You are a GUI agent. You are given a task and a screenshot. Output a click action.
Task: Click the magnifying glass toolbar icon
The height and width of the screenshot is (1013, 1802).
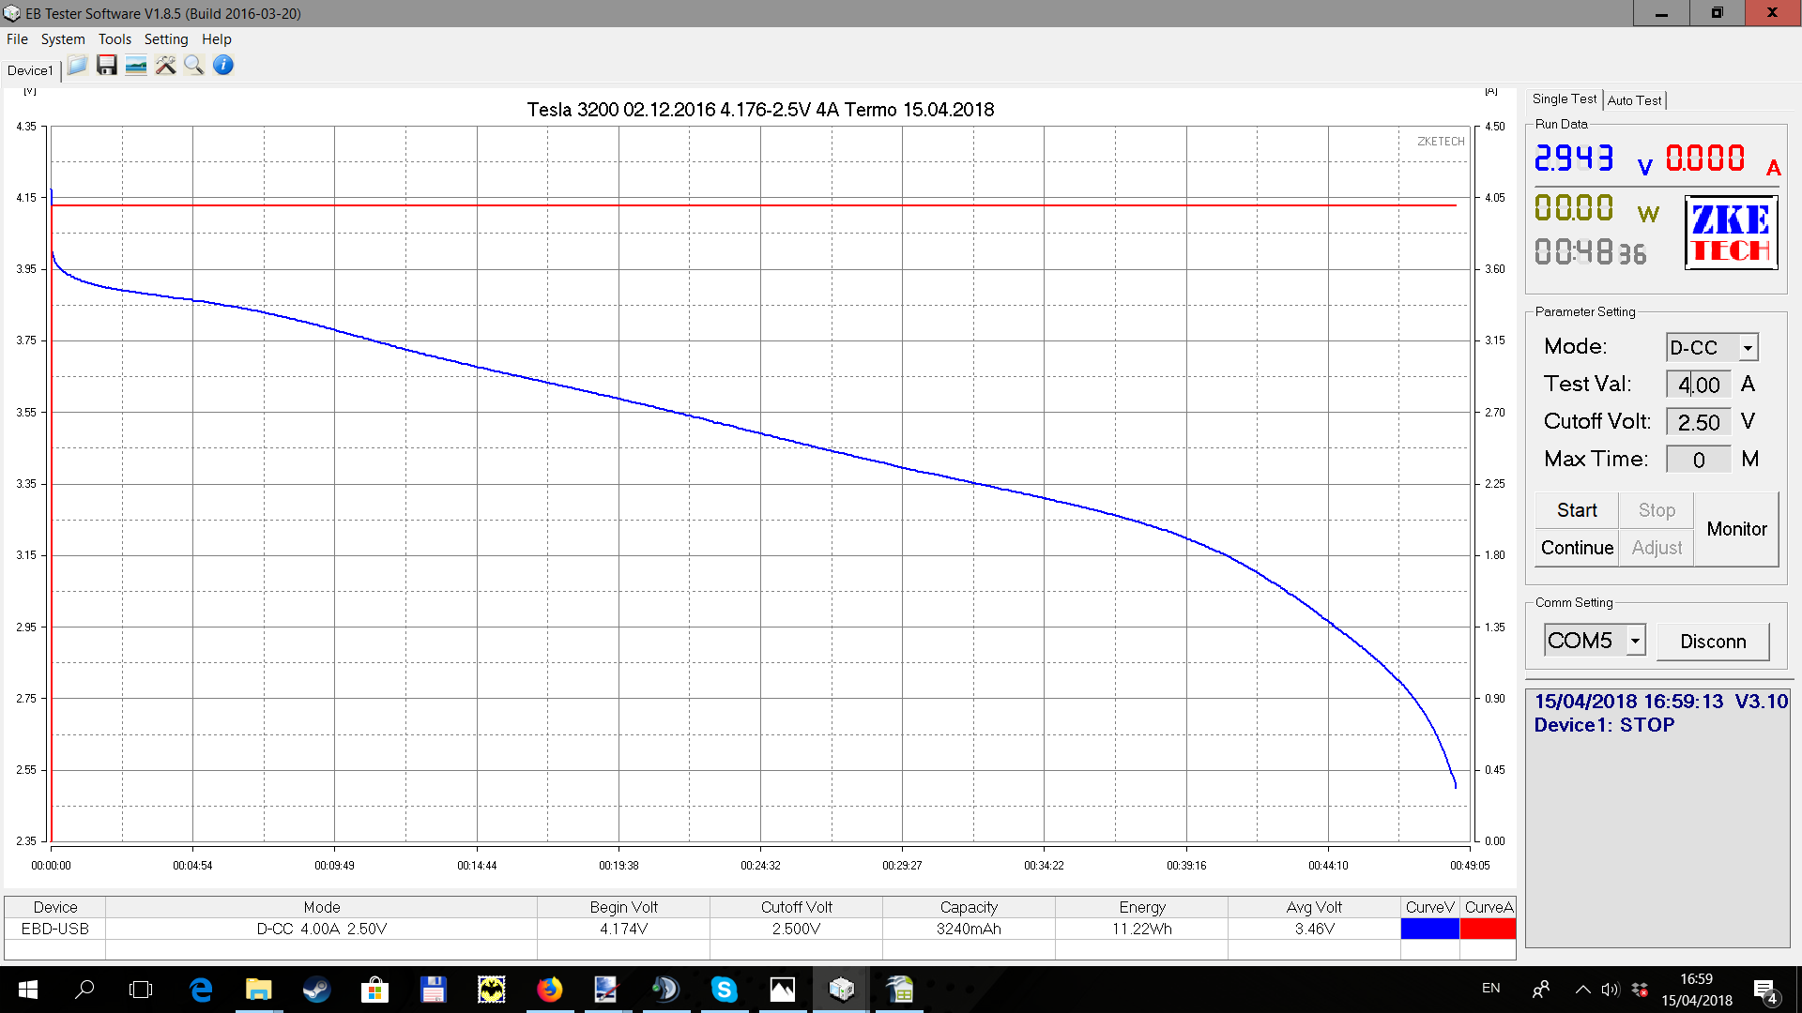coord(194,66)
